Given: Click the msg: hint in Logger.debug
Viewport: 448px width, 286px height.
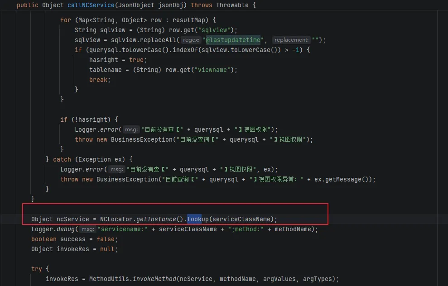Looking at the screenshot, I should pyautogui.click(x=88, y=229).
